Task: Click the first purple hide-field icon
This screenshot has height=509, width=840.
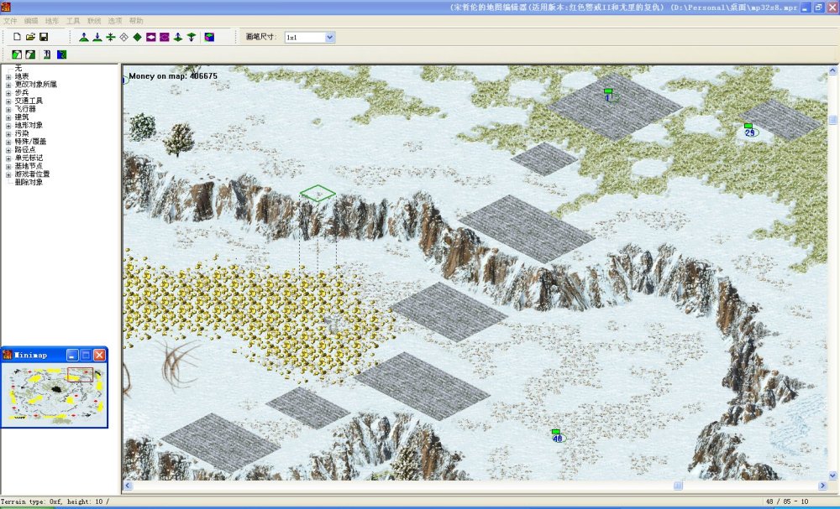Action: coord(151,37)
